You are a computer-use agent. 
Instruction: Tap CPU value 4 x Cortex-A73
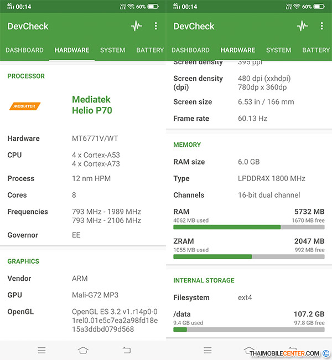[x=96, y=164]
